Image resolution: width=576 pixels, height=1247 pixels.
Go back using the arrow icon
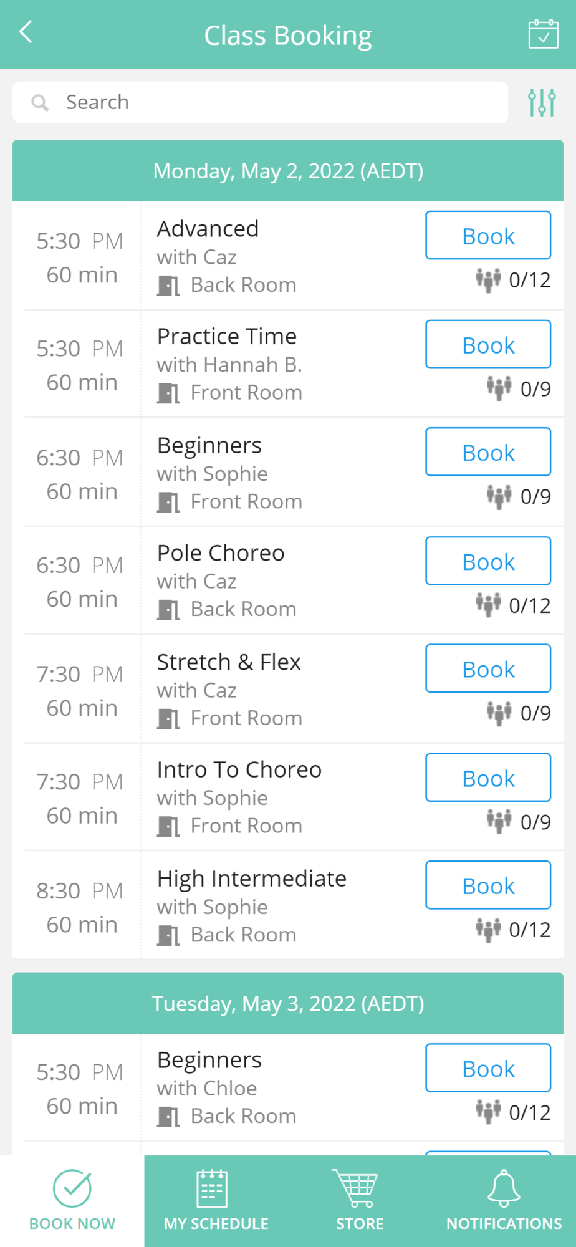click(x=26, y=31)
